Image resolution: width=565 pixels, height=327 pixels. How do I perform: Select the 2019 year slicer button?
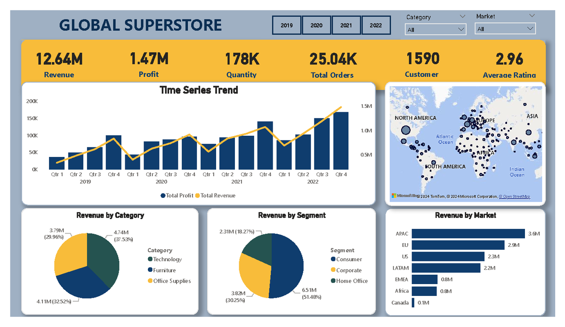pos(287,25)
